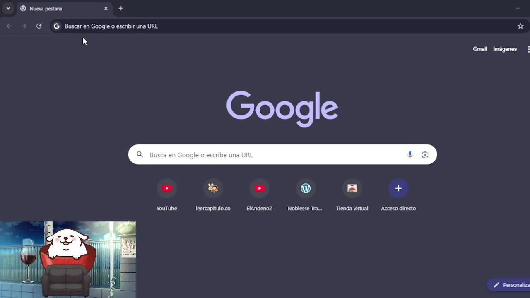Open the YouTube shortcut icon

click(x=167, y=188)
